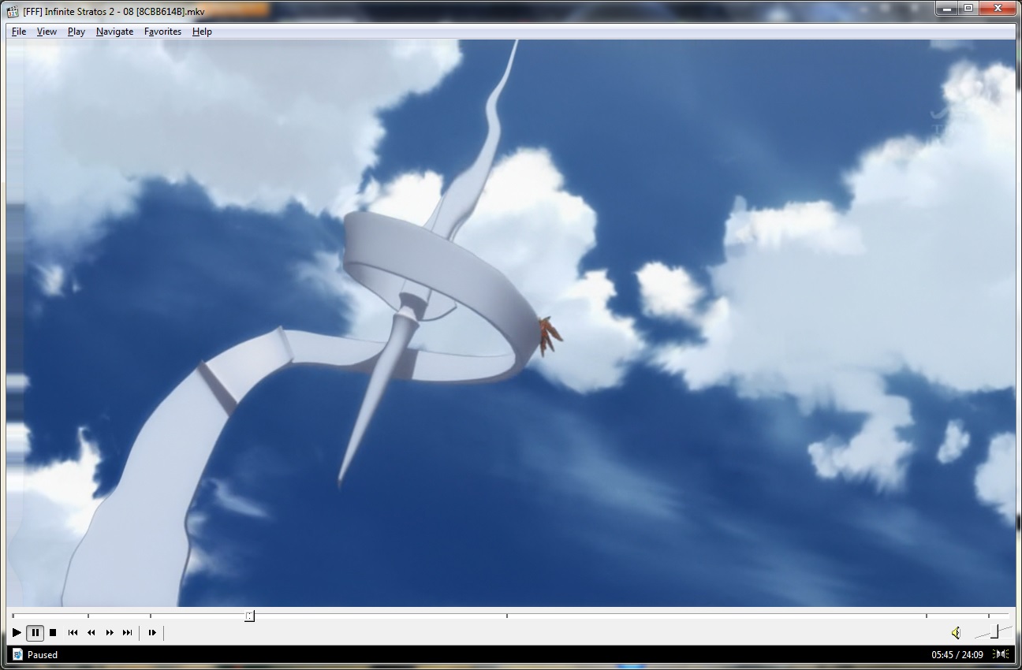The height and width of the screenshot is (670, 1022).
Task: Mute audio with the speaker icon
Action: click(x=956, y=632)
